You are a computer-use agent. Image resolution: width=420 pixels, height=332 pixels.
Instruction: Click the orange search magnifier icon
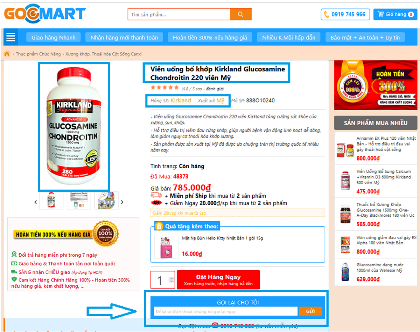pos(240,14)
